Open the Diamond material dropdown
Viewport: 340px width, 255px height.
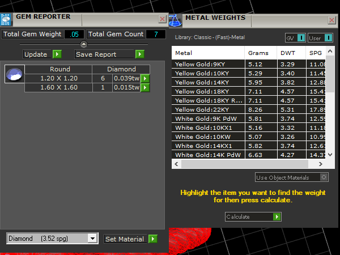tap(92, 239)
